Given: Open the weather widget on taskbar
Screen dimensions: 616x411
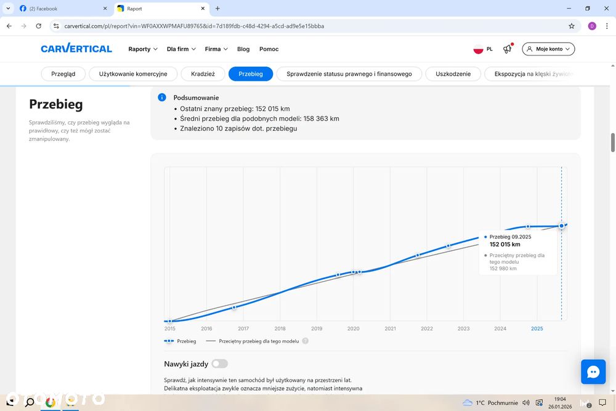Looking at the screenshot, I should (x=490, y=403).
